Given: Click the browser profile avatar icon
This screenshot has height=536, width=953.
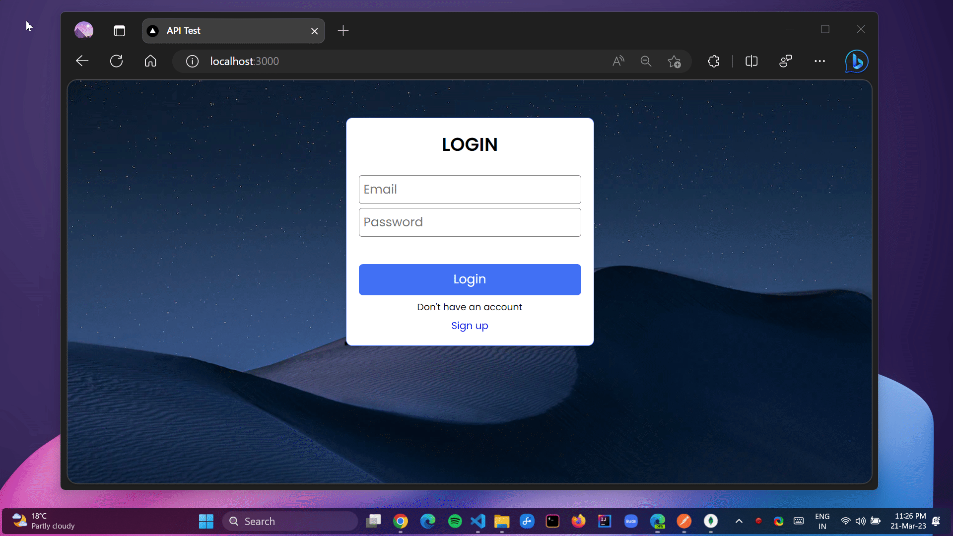Looking at the screenshot, I should [84, 30].
